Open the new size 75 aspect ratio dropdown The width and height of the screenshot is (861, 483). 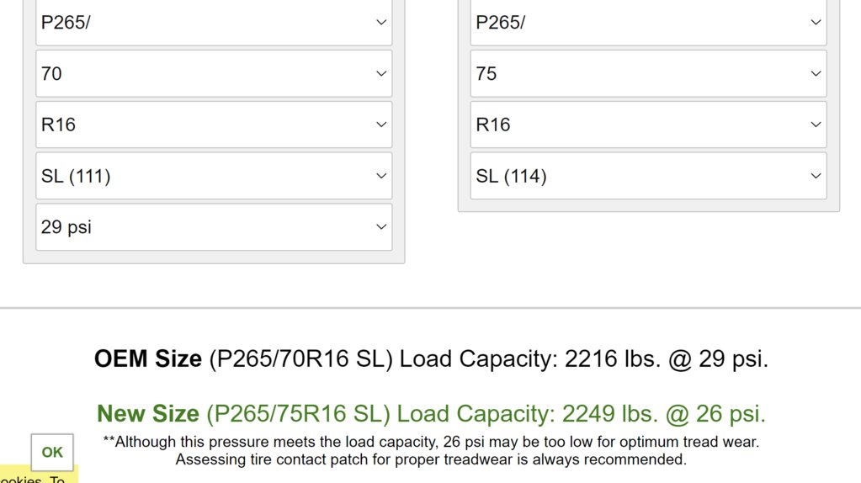coord(649,73)
